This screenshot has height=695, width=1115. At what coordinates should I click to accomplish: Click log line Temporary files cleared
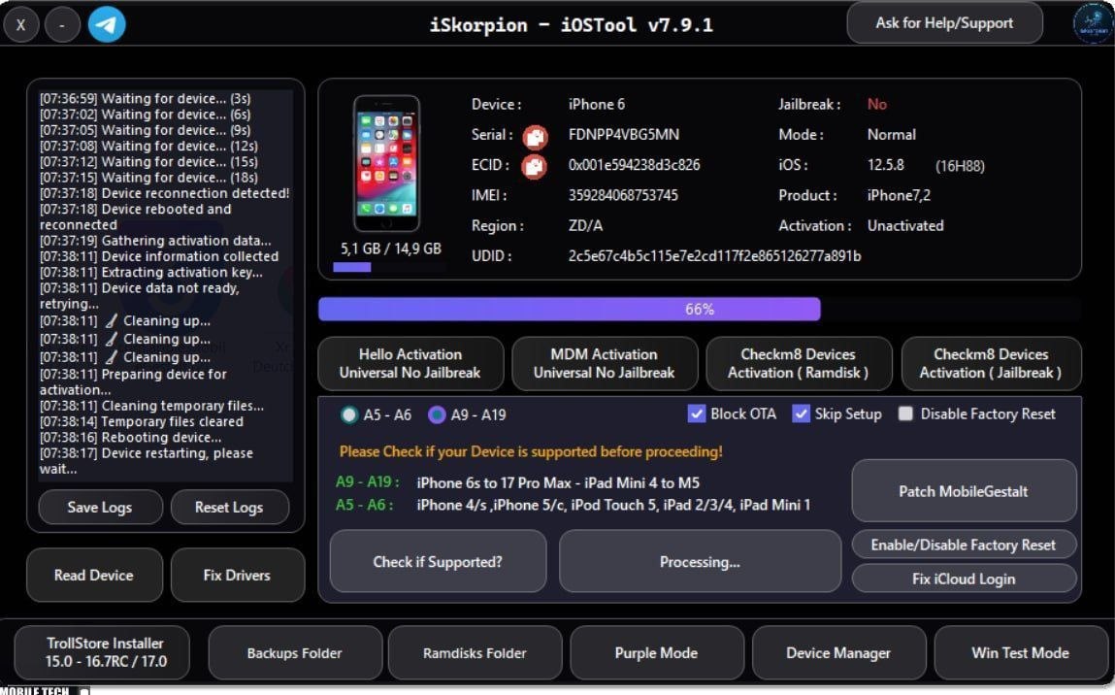142,422
